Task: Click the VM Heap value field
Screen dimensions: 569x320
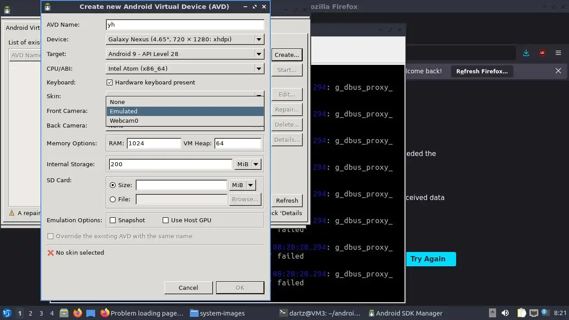Action: click(x=238, y=143)
